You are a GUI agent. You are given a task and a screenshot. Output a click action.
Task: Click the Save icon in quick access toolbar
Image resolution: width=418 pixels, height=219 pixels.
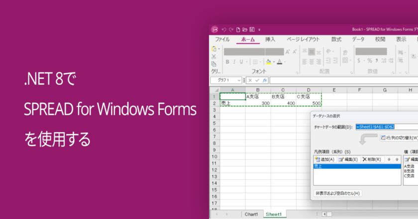(x=252, y=29)
